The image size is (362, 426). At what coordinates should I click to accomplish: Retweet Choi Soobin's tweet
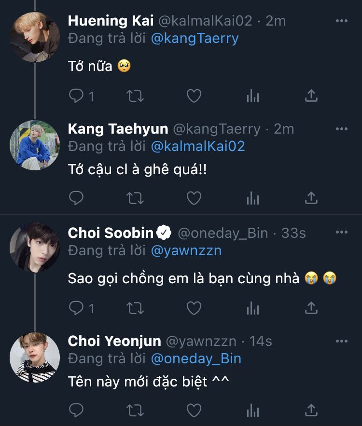(x=135, y=307)
